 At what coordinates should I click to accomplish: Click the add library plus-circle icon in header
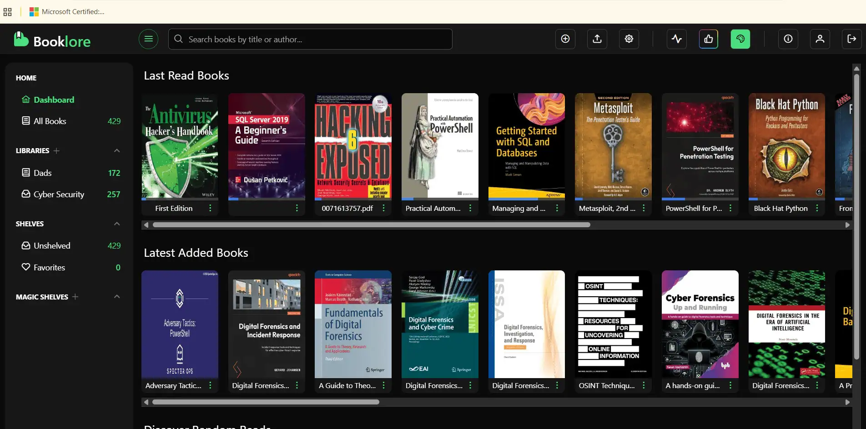coord(565,39)
